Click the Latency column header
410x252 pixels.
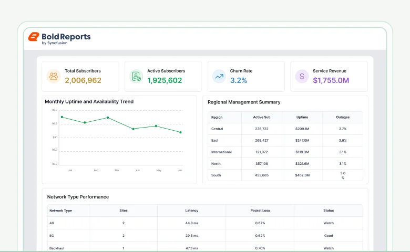pos(192,211)
